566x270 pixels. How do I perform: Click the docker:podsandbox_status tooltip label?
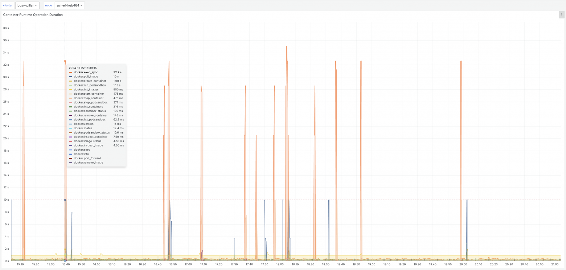(92, 132)
